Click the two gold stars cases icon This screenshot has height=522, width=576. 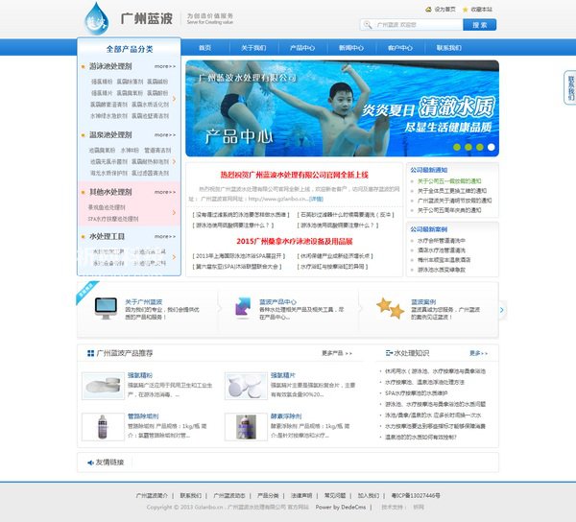point(390,308)
